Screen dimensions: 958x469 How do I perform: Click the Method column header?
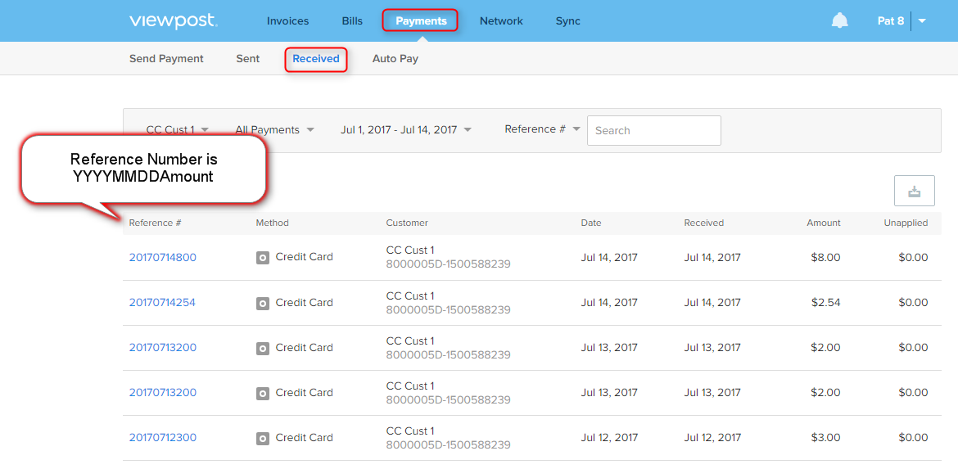point(272,223)
